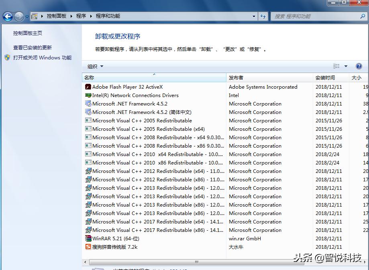Expand the address bar history dropdown arrow
369x270 pixels.
(254, 16)
